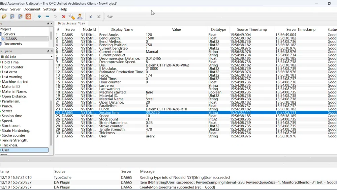Viewport: 337px width, 190px height.
Task: Sort by Source Timestamp column header
Action: pos(252,29)
